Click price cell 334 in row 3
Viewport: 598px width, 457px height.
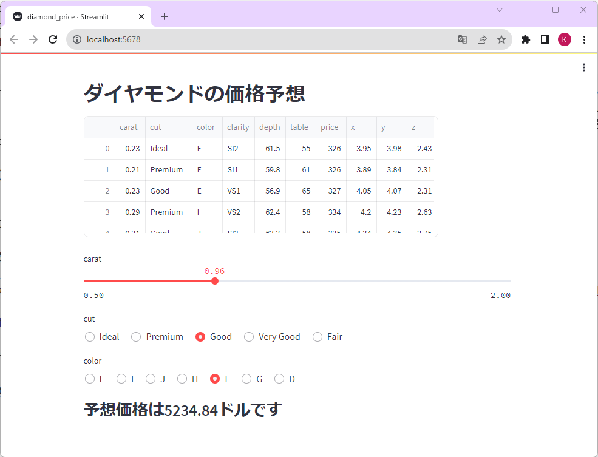point(331,212)
